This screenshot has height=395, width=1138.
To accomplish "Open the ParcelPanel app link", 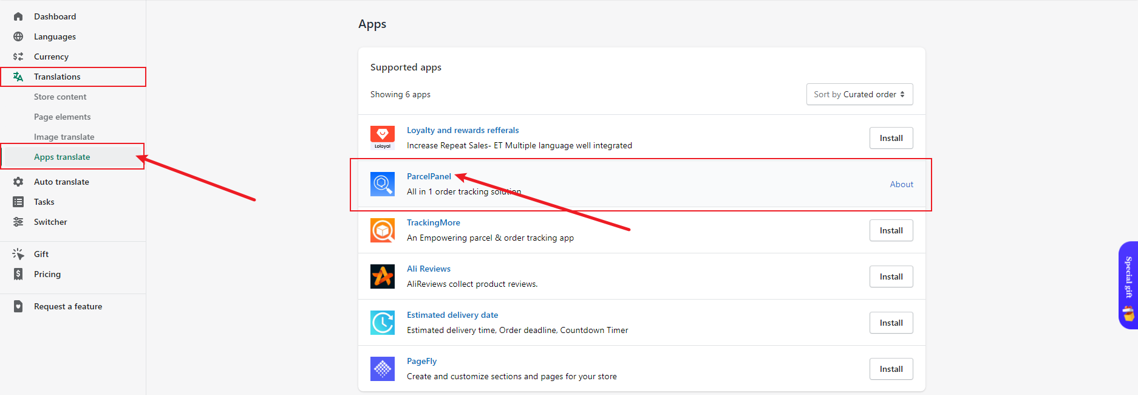I will coord(429,176).
